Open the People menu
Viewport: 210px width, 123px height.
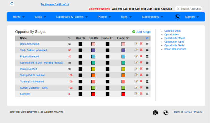tap(104, 17)
